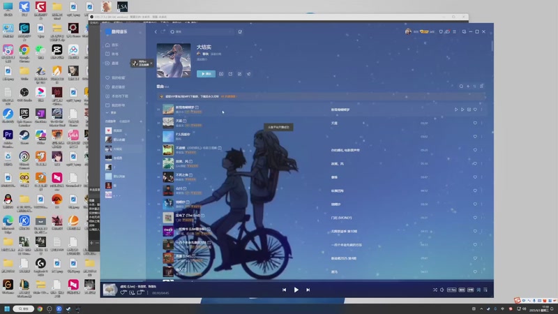558x314 pixels.
Task: Toggle heart on the first song row
Action: [475, 110]
